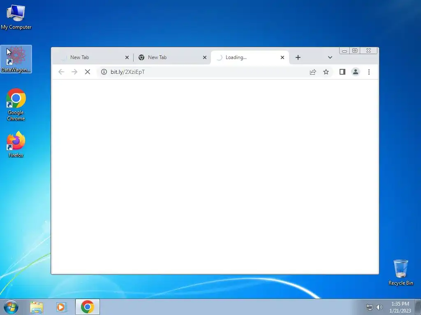Image resolution: width=421 pixels, height=315 pixels.
Task: Close the first New Tab
Action: tap(127, 57)
